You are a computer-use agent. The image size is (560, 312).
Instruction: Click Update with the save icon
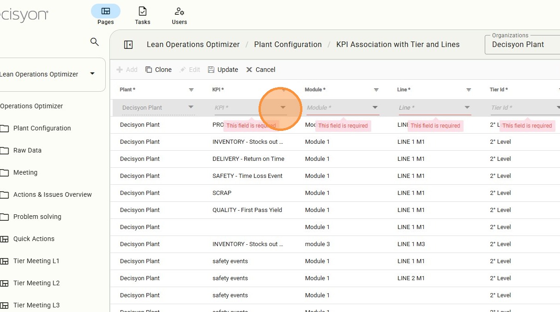223,70
